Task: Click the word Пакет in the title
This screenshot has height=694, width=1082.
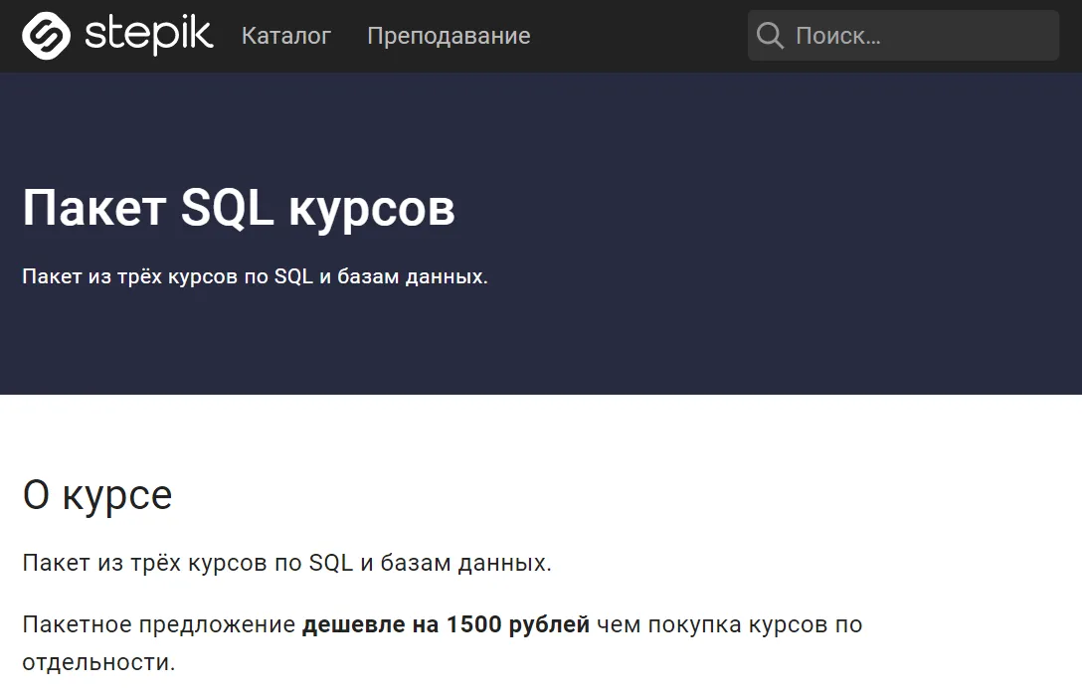Action: coord(93,209)
